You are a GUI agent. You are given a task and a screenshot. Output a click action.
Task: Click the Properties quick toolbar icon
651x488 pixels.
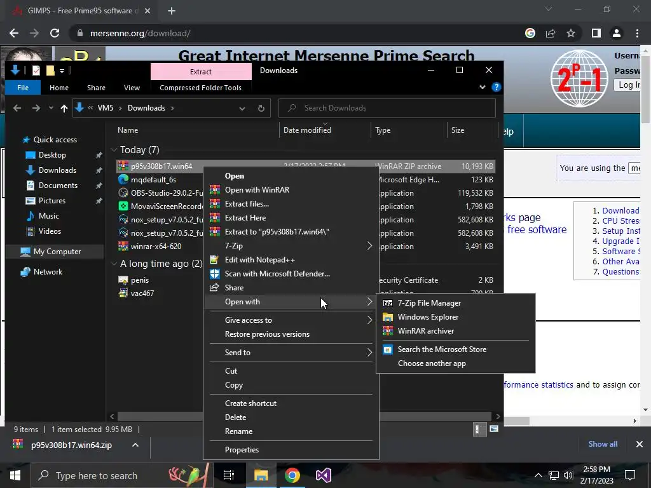pos(36,71)
